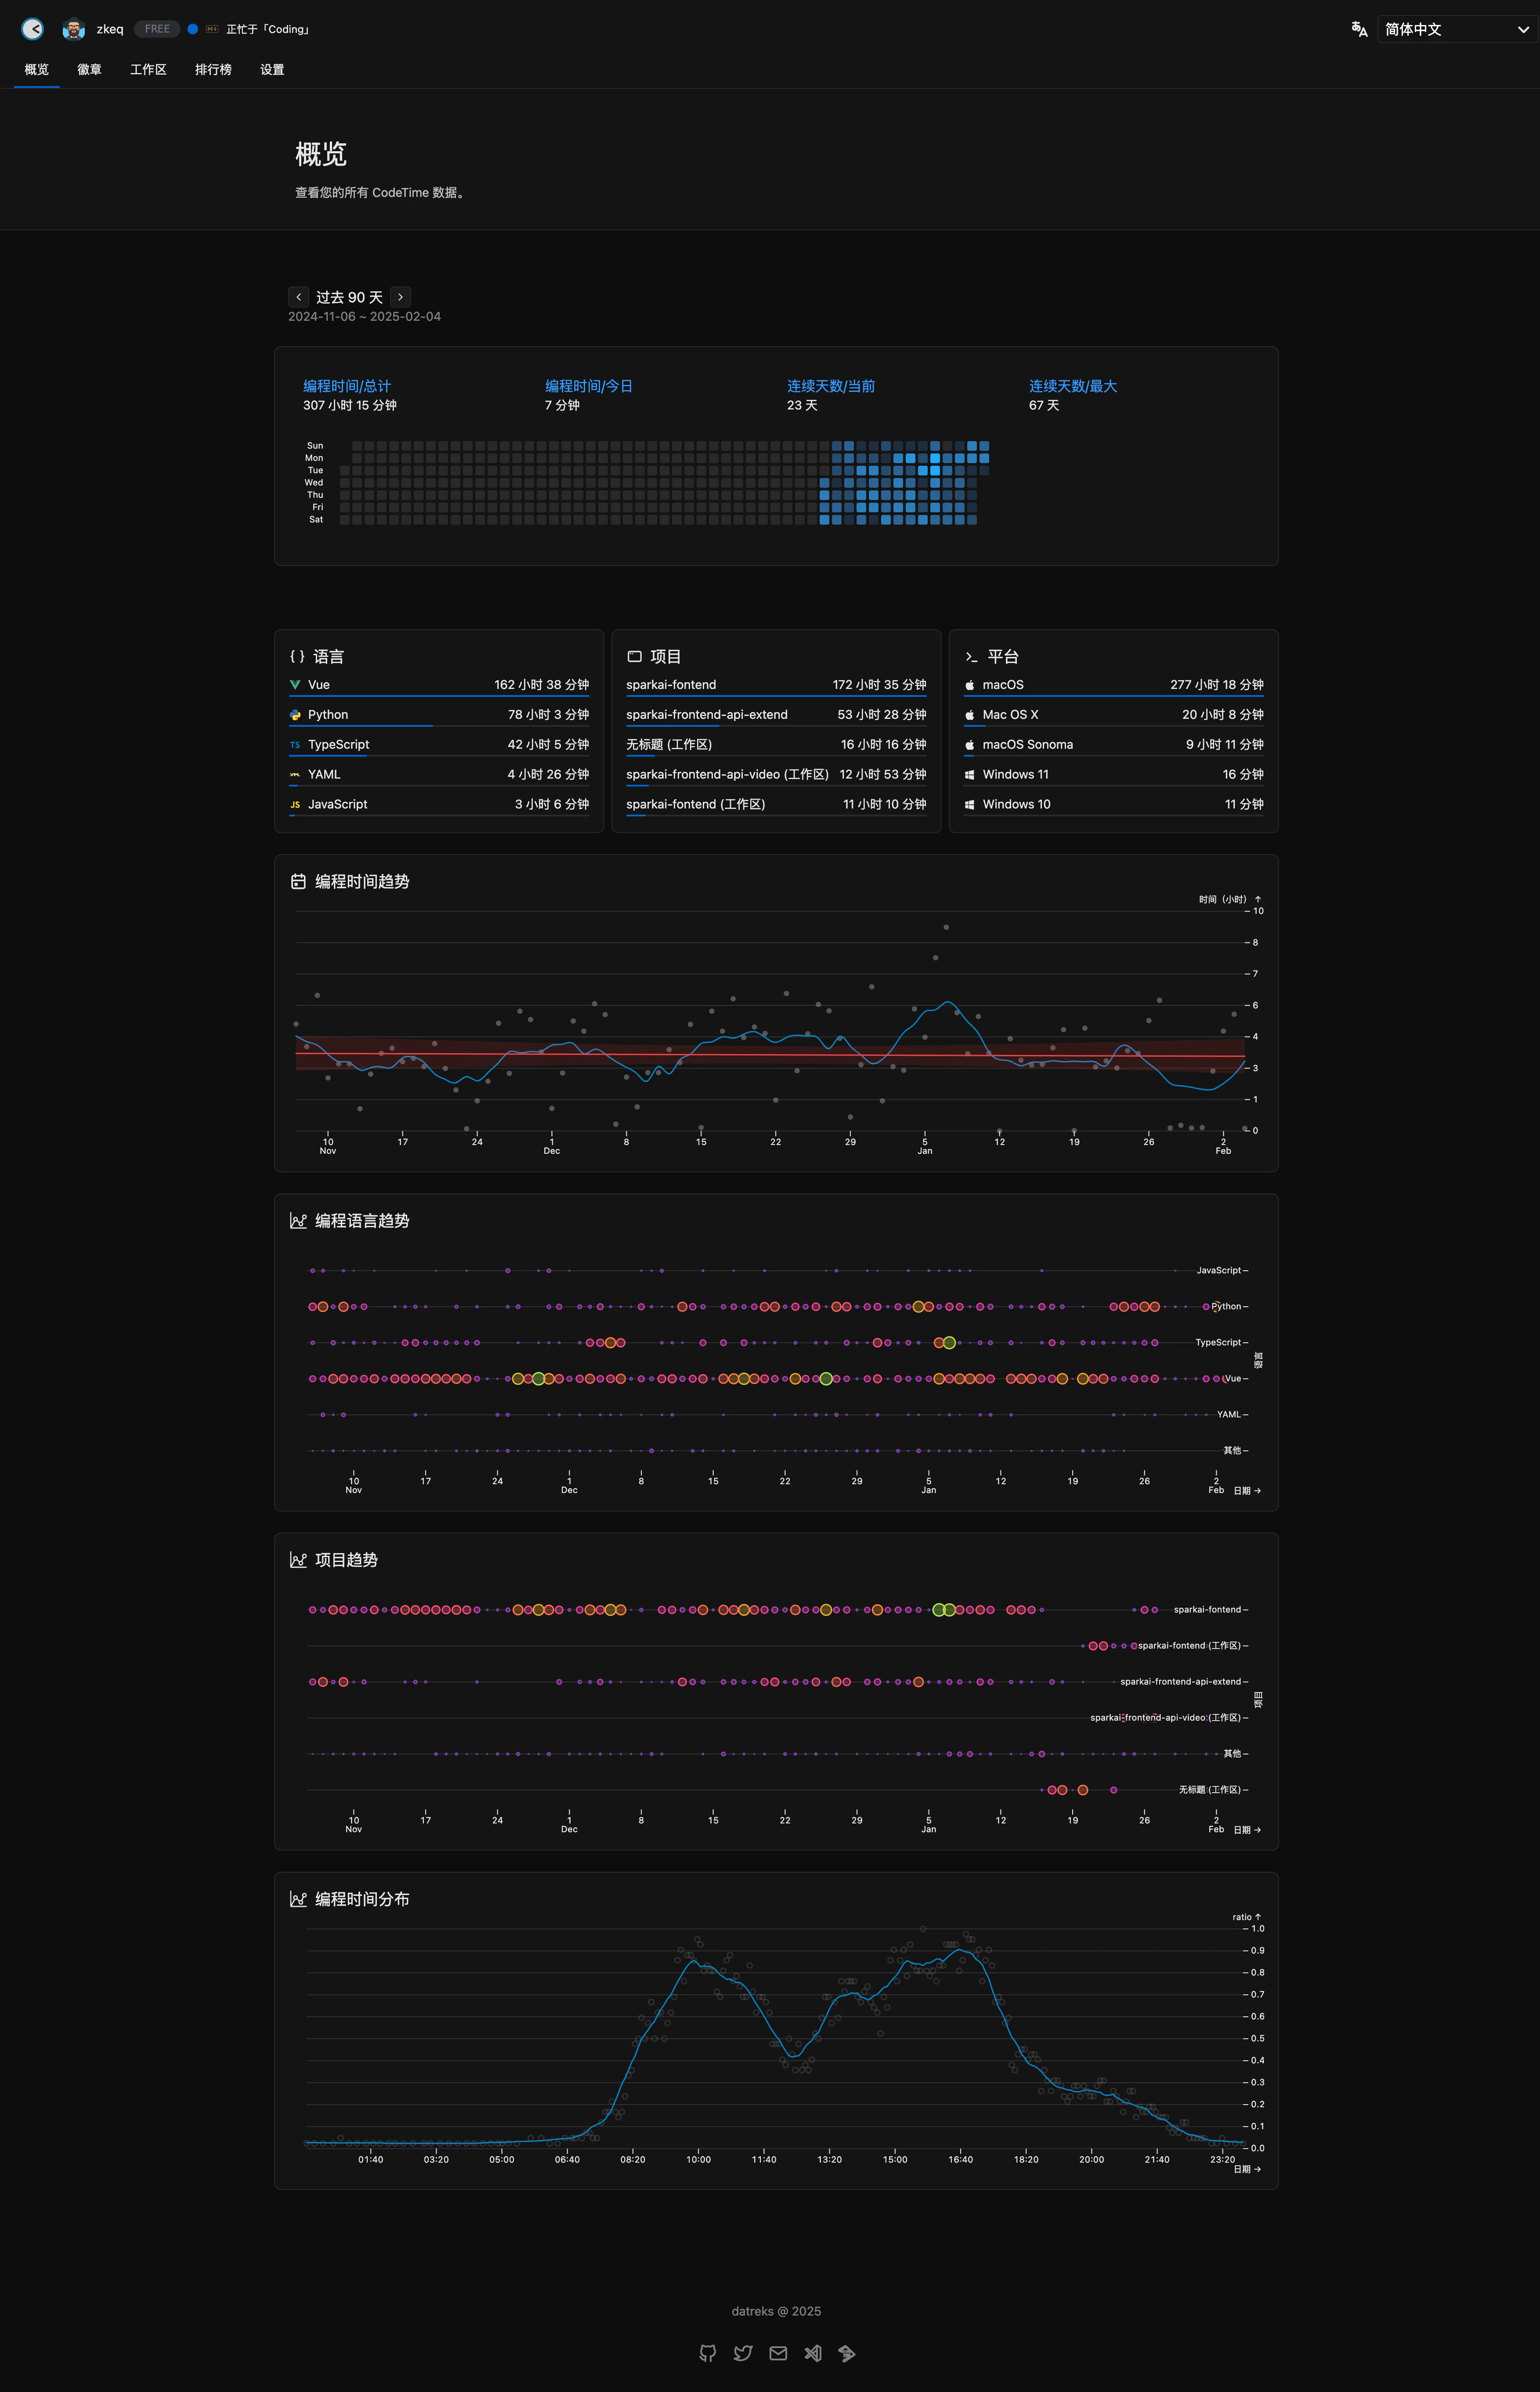Switch to the 工作区 tab
This screenshot has height=2392, width=1540.
point(148,69)
